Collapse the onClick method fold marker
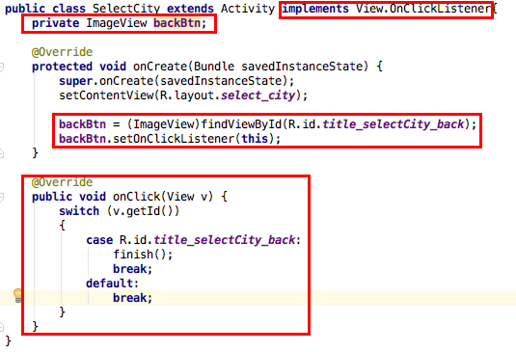 1,197
